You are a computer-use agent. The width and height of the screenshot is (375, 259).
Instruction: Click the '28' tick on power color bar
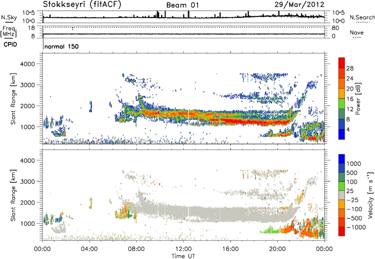(x=350, y=68)
